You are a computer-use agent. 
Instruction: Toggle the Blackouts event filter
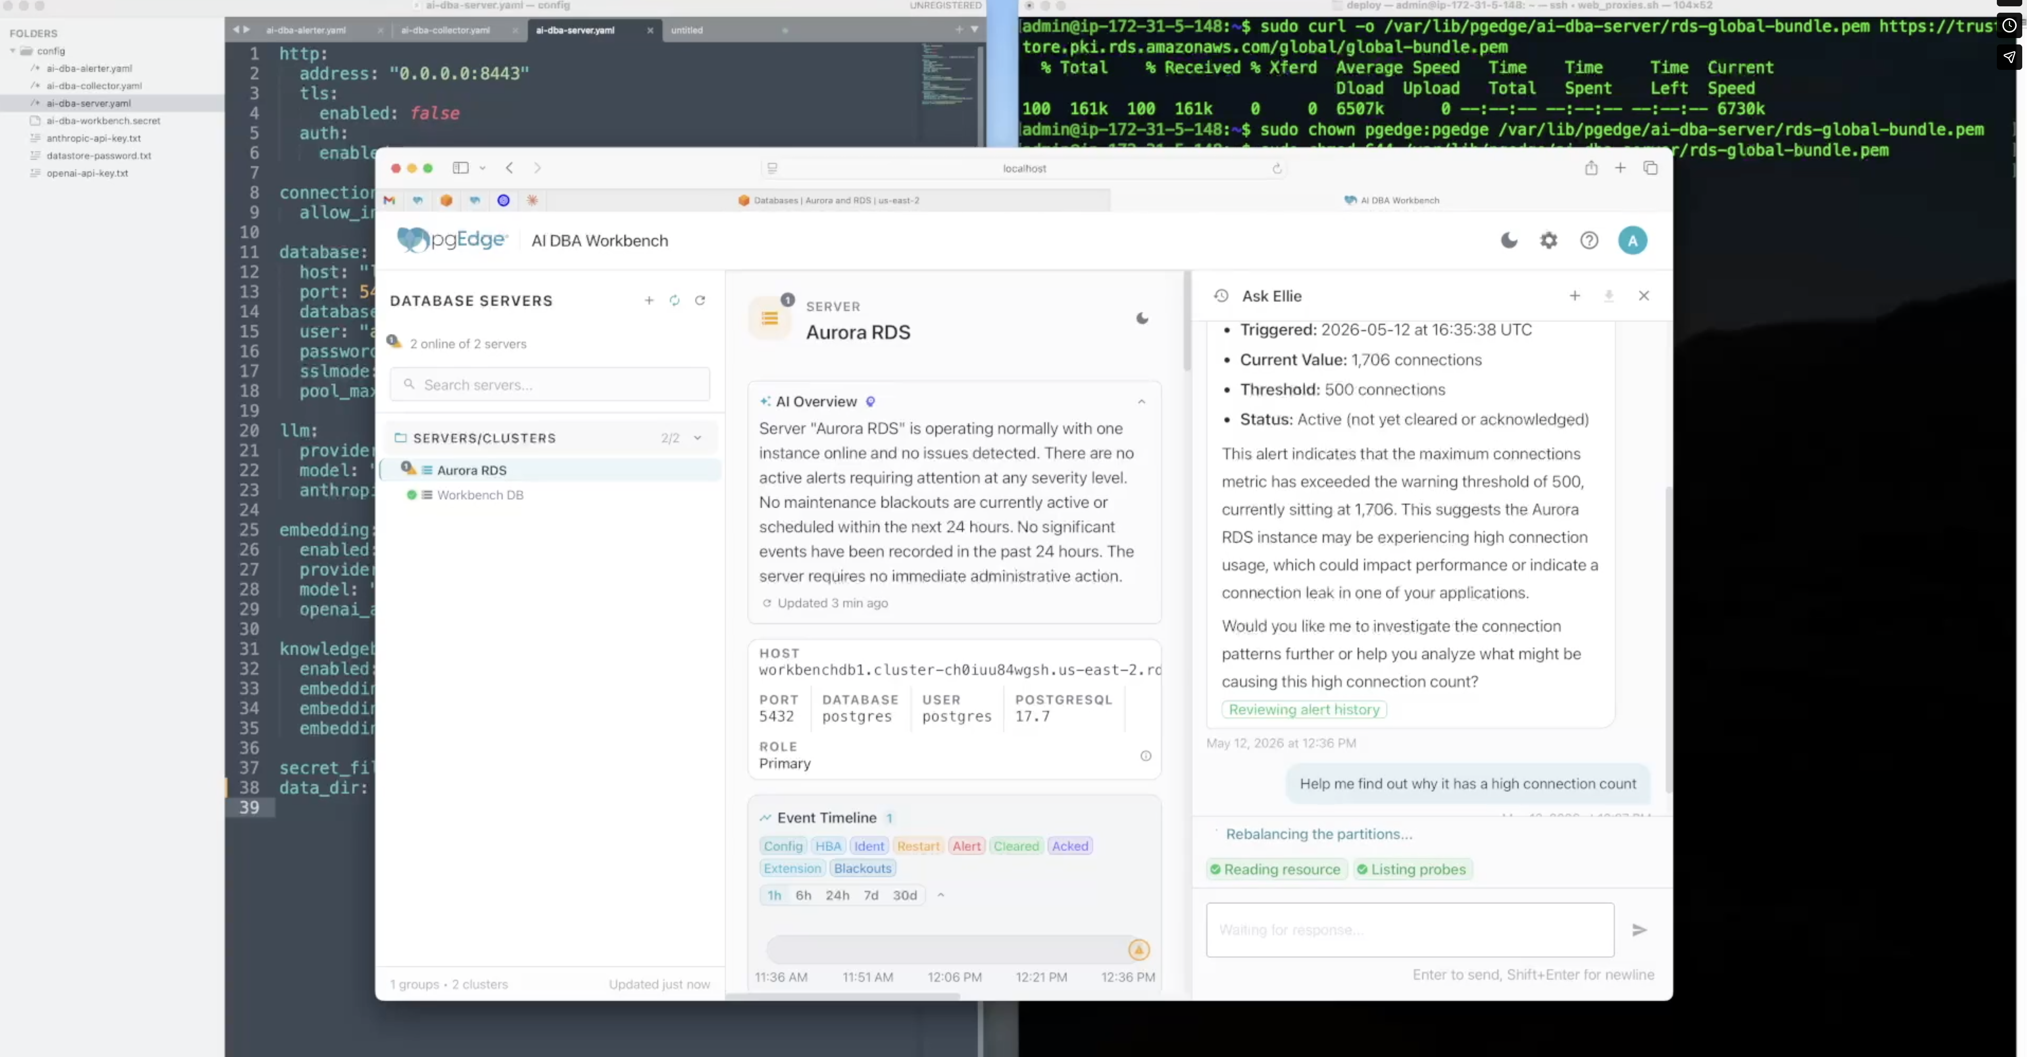tap(862, 868)
